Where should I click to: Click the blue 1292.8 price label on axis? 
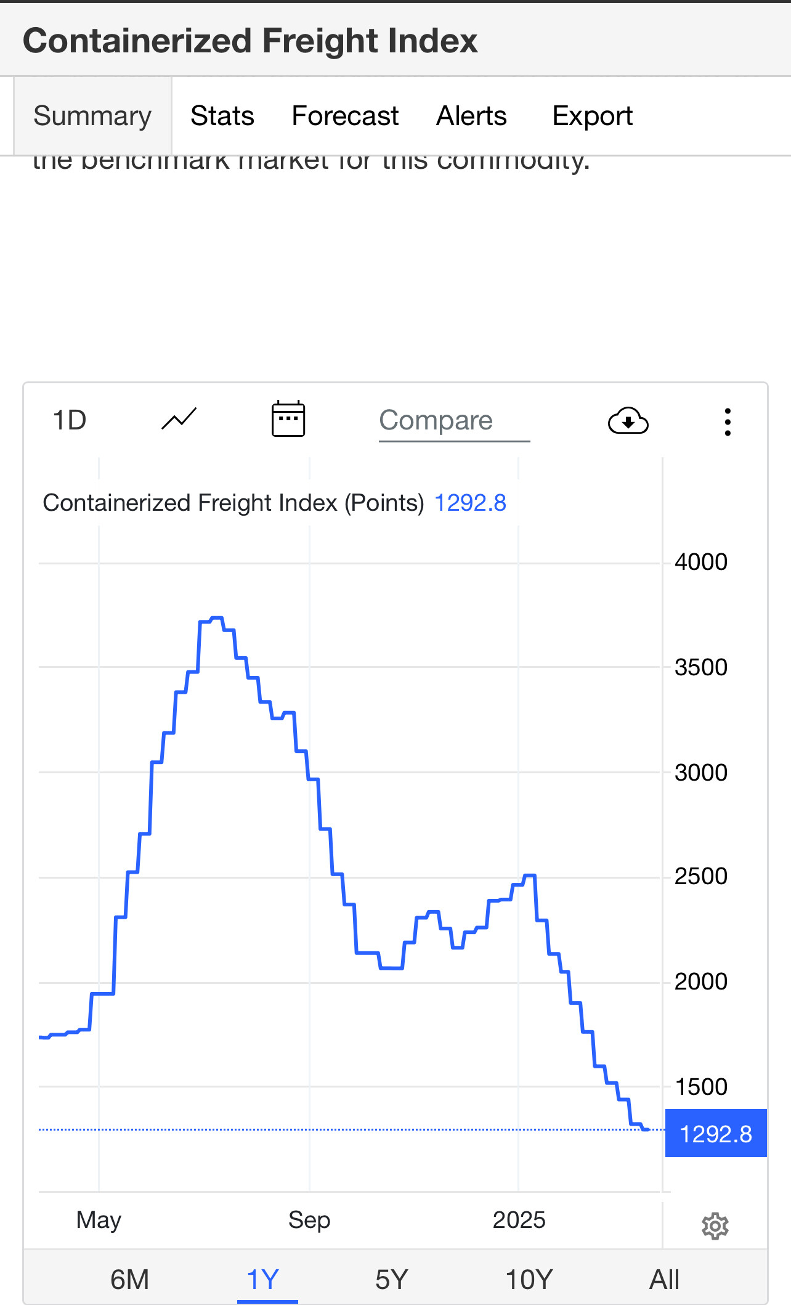click(716, 1134)
